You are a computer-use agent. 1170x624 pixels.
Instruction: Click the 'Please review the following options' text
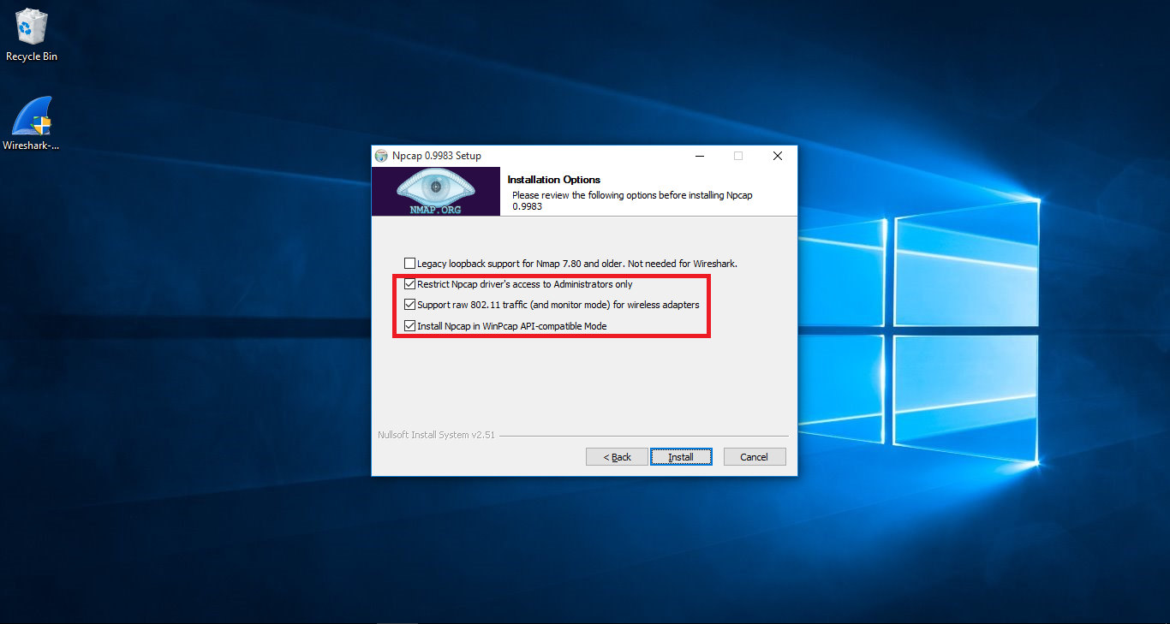(632, 200)
